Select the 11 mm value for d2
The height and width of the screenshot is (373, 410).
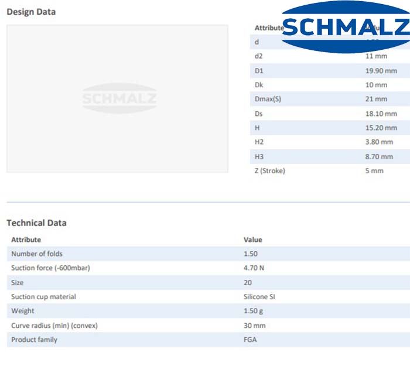tap(376, 56)
